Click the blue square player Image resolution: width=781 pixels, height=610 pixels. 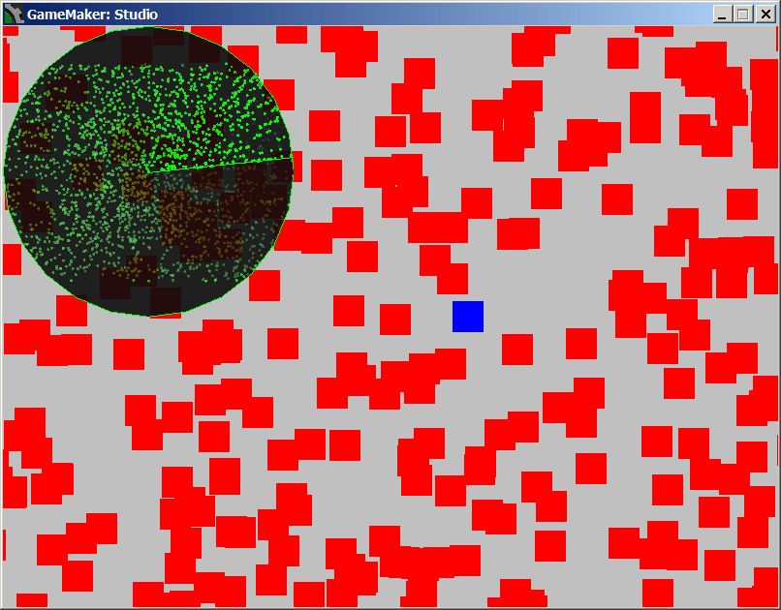pos(468,317)
